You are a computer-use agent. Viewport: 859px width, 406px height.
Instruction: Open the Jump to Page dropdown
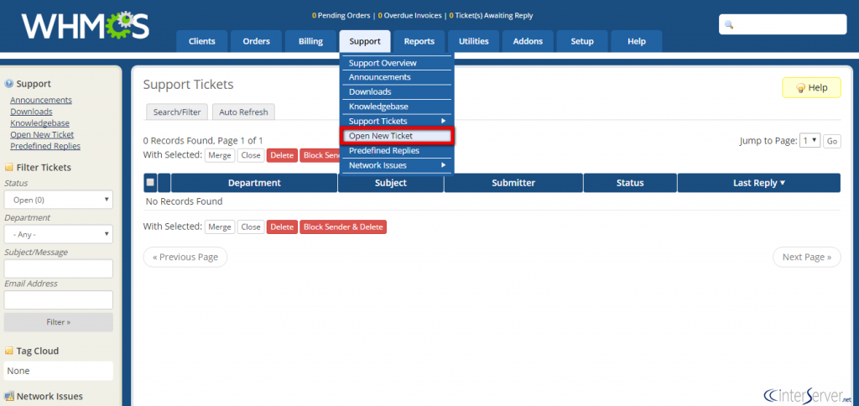click(810, 140)
